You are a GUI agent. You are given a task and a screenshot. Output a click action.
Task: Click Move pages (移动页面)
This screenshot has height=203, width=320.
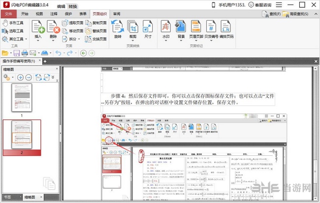[x=73, y=31]
